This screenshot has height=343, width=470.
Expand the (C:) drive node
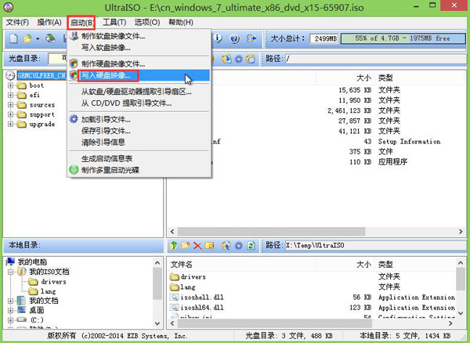coord(10,320)
